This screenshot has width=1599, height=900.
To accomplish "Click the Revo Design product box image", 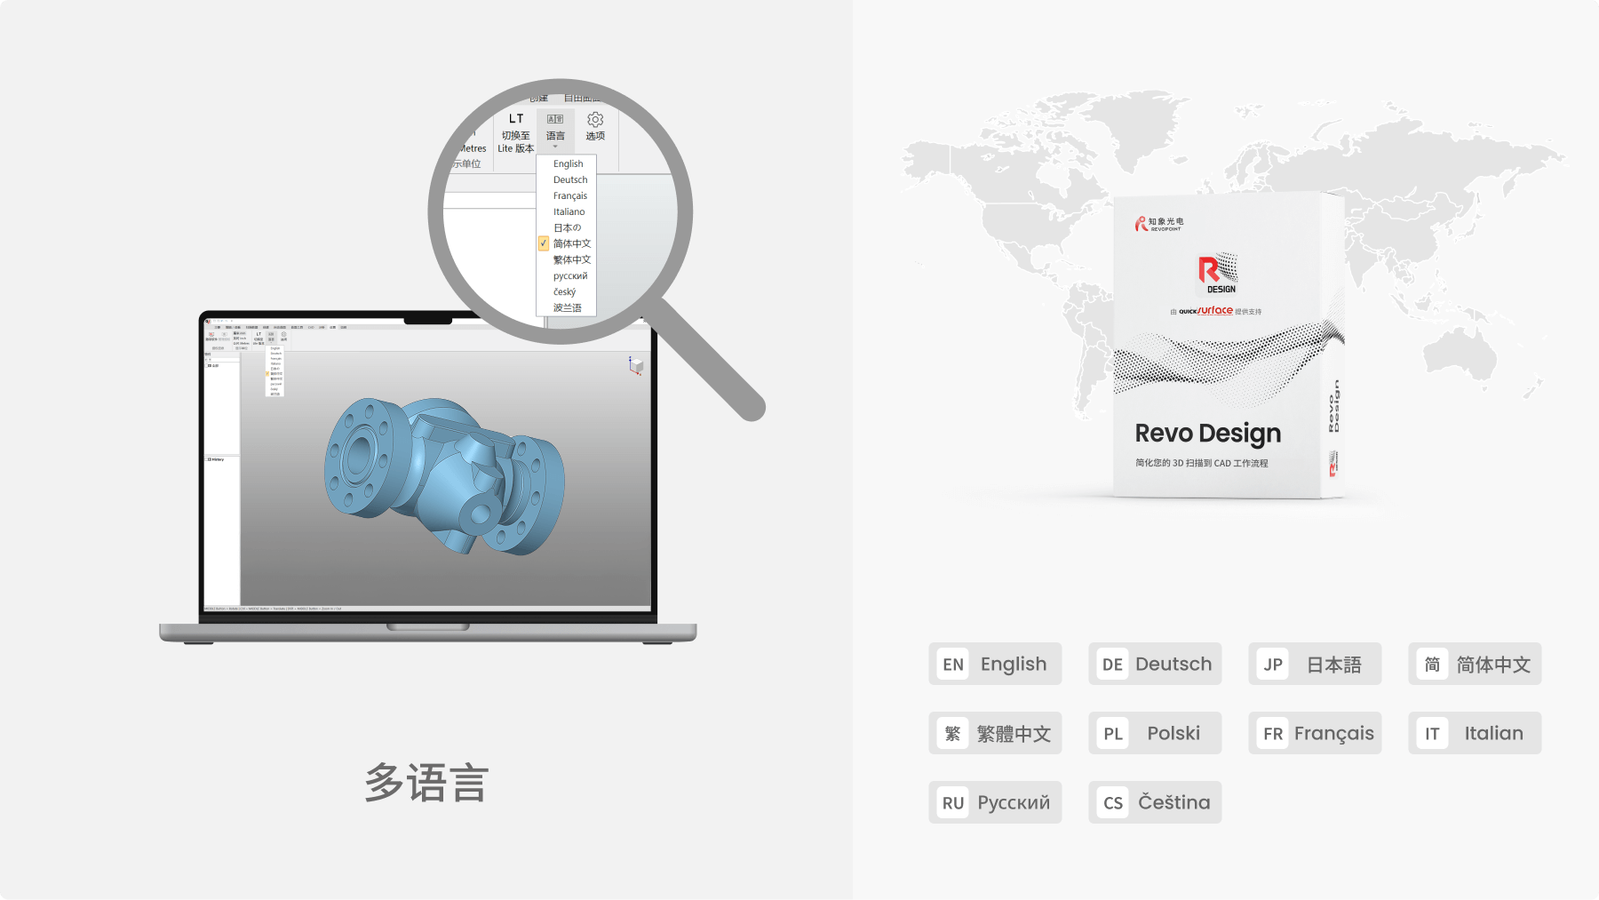I will click(1229, 346).
